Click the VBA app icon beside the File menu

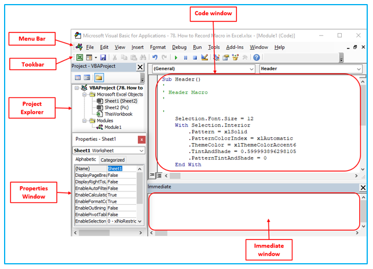79,47
